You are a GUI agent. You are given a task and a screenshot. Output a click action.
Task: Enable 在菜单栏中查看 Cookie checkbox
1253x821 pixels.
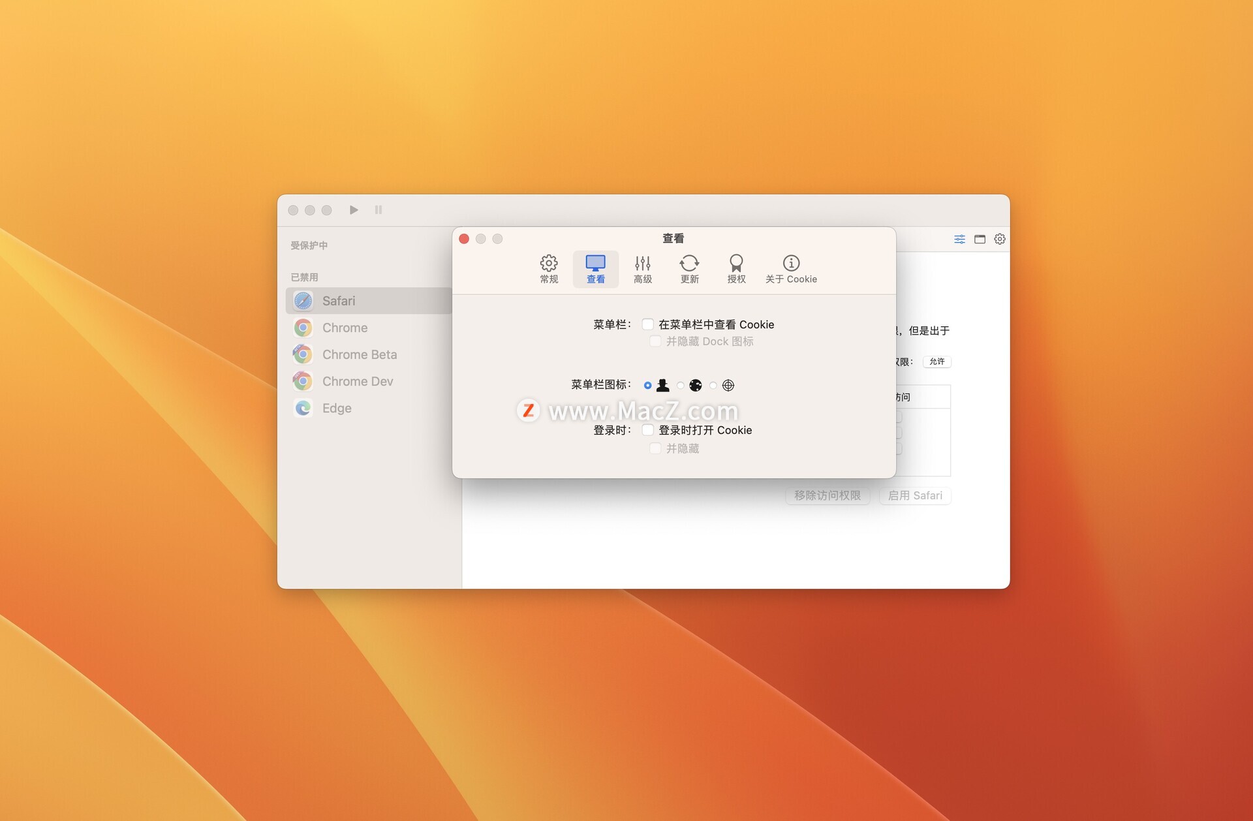(648, 324)
